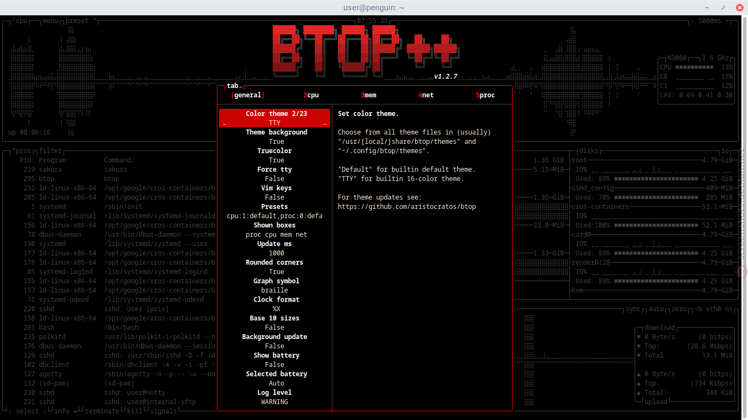Click the Pid: column header

click(x=27, y=160)
